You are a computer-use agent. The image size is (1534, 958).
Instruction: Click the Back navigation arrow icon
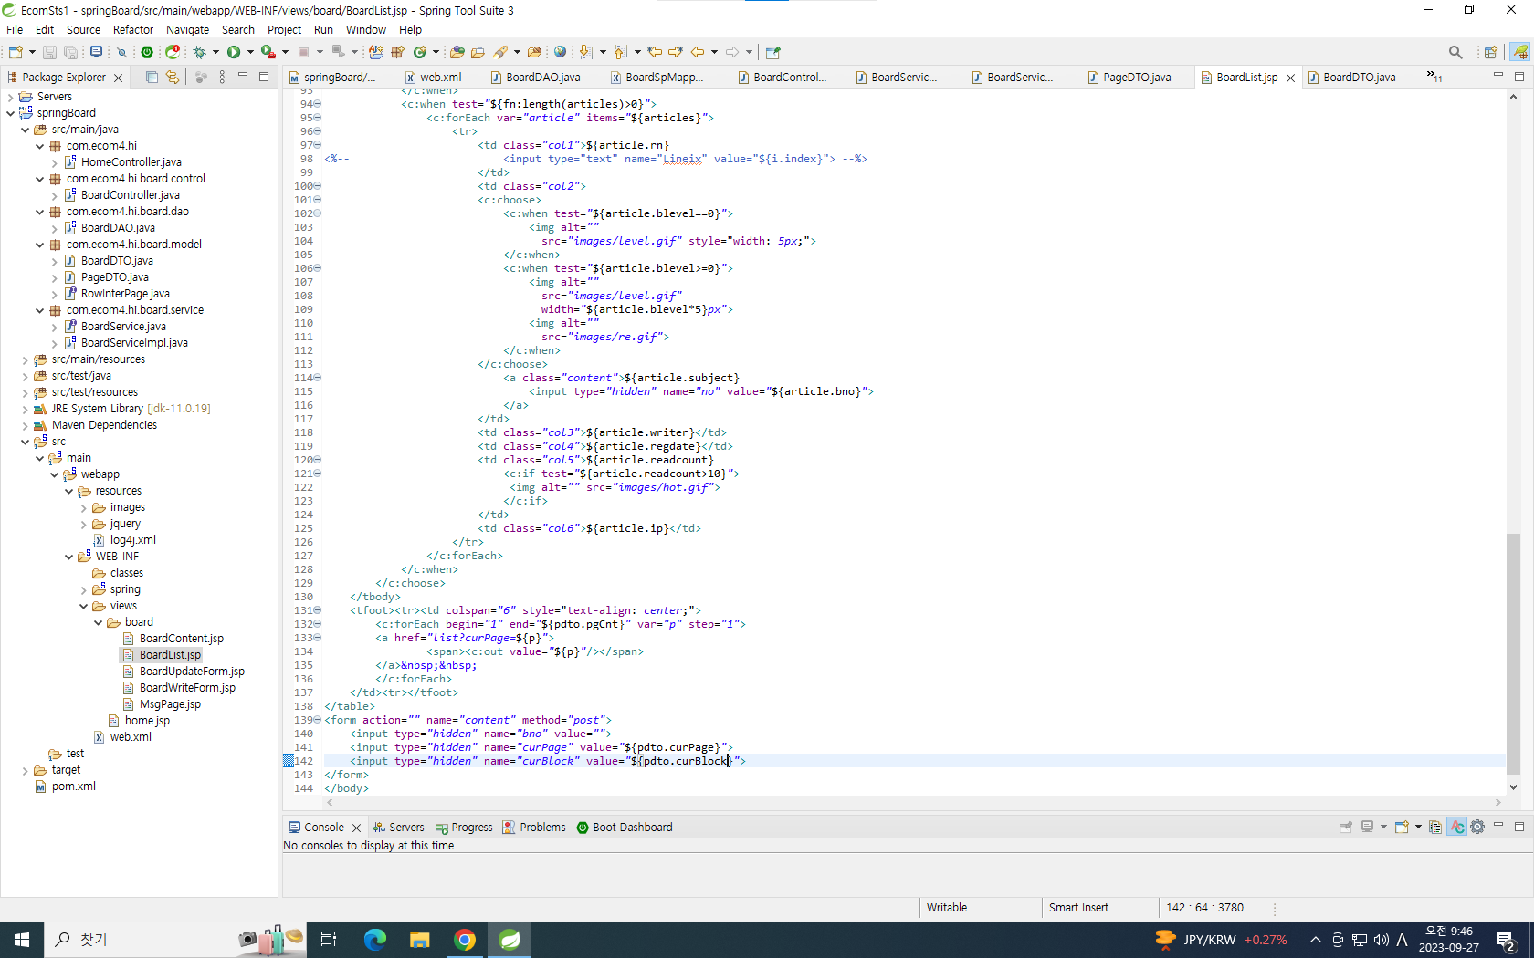698,52
